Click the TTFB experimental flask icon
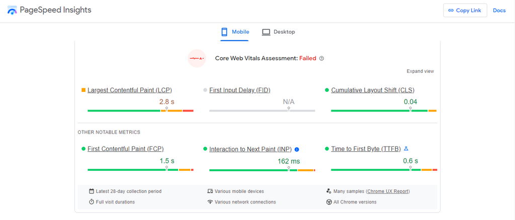 click(x=406, y=149)
